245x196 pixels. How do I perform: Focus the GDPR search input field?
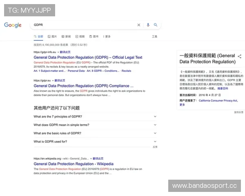click(x=85, y=25)
